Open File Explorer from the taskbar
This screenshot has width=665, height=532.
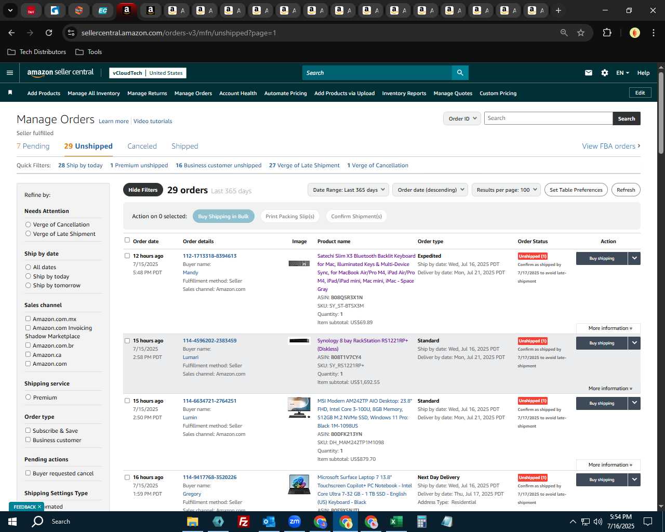193,522
